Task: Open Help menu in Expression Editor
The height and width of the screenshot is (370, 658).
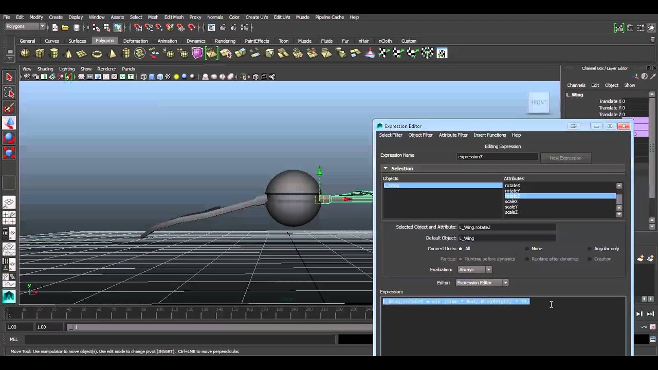Action: click(516, 135)
